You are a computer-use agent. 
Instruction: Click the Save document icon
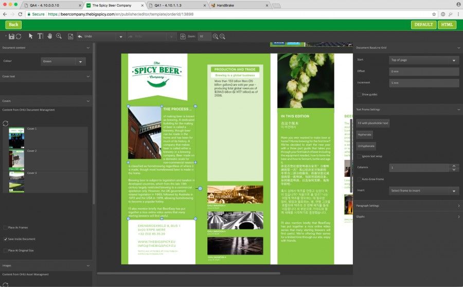(11, 37)
